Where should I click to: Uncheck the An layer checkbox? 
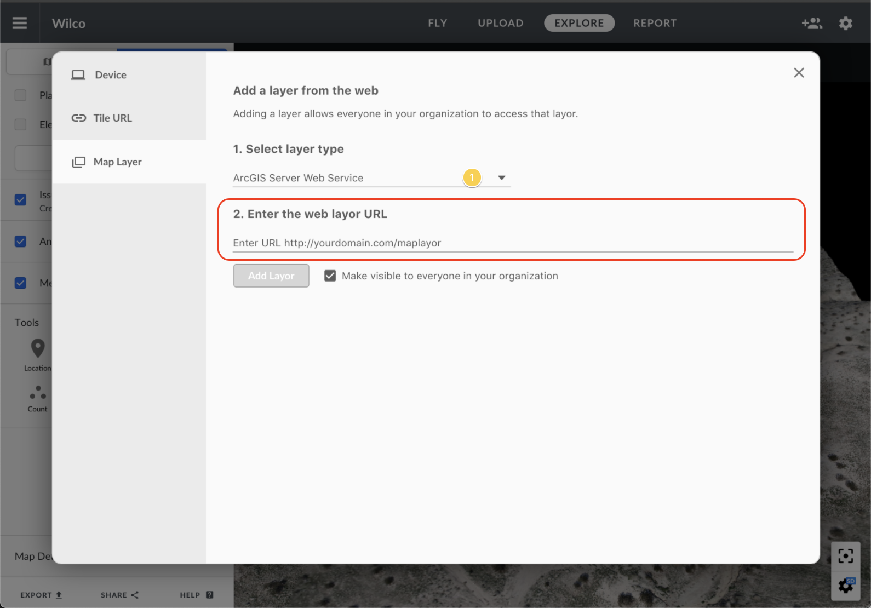pos(20,241)
